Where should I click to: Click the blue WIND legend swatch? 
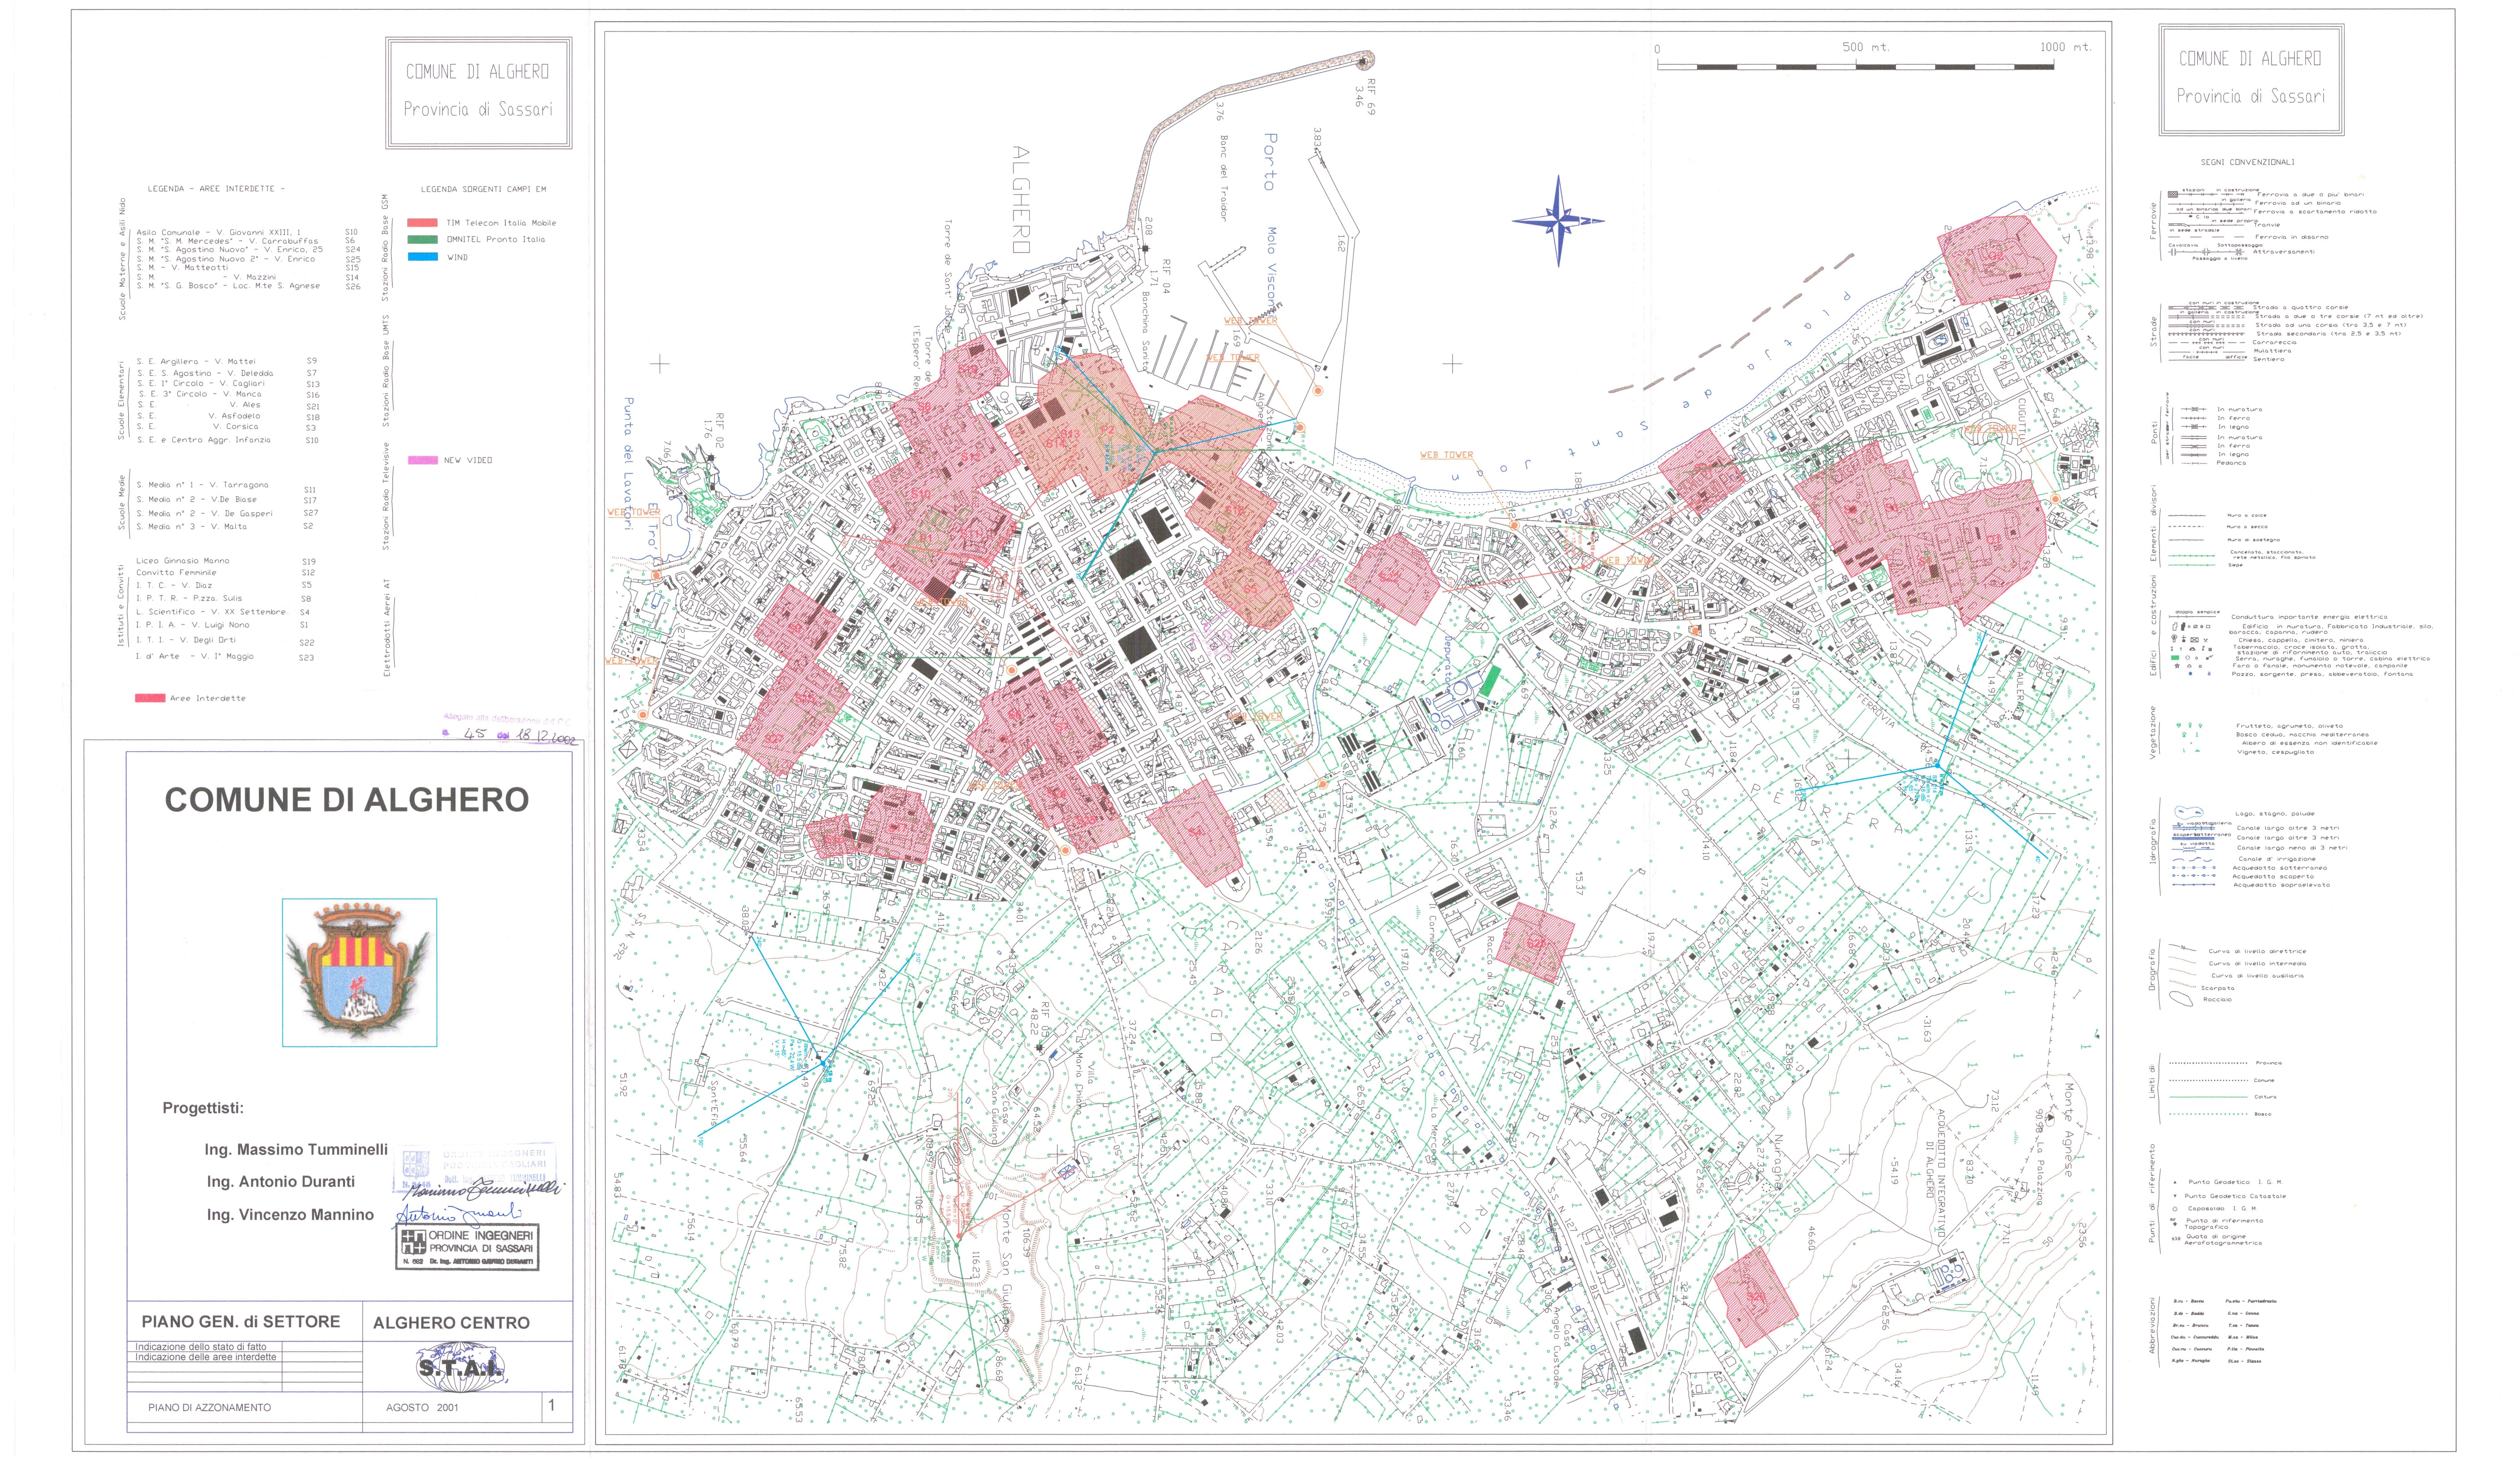click(423, 257)
